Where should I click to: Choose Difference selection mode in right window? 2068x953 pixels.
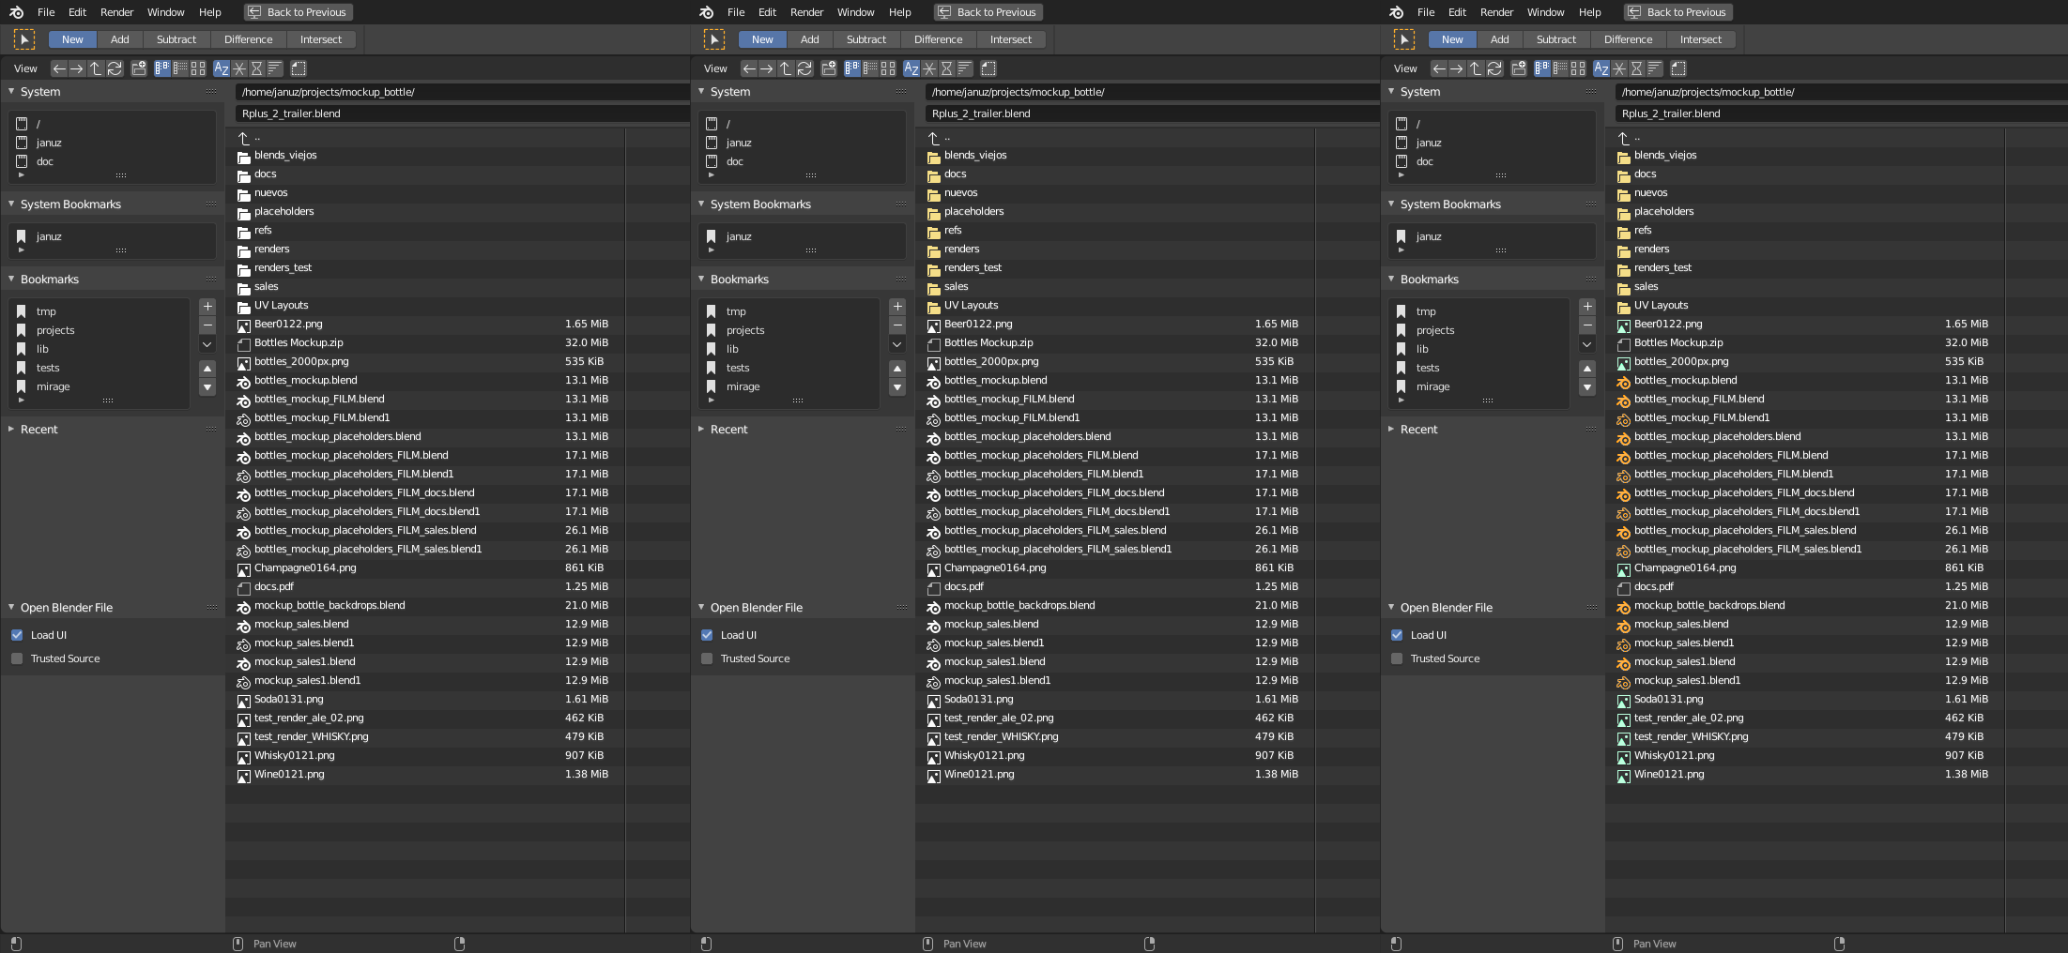[x=1629, y=39]
